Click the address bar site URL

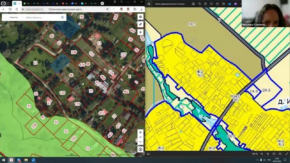coord(34,9)
